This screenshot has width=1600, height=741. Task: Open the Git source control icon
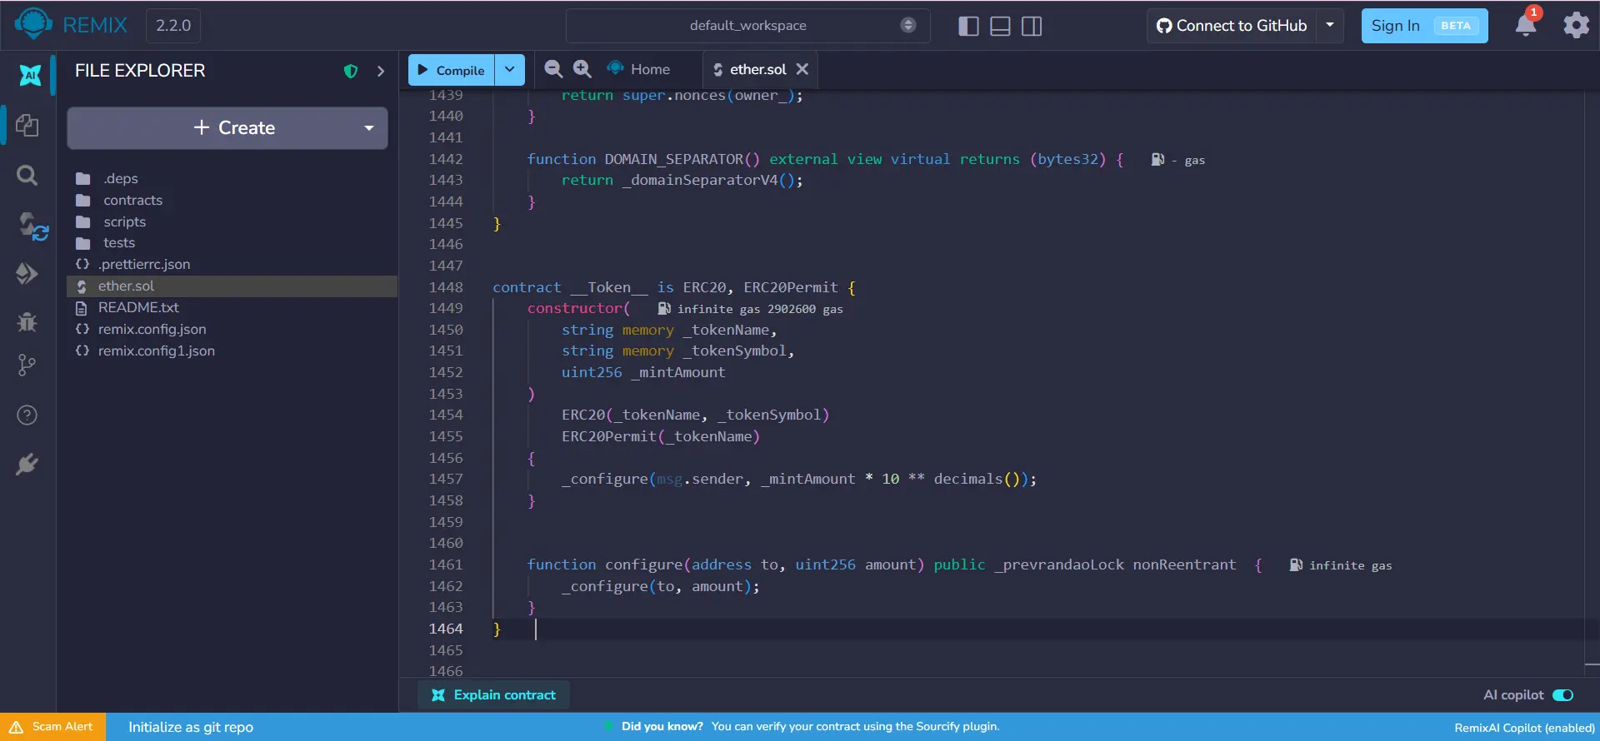pos(27,366)
